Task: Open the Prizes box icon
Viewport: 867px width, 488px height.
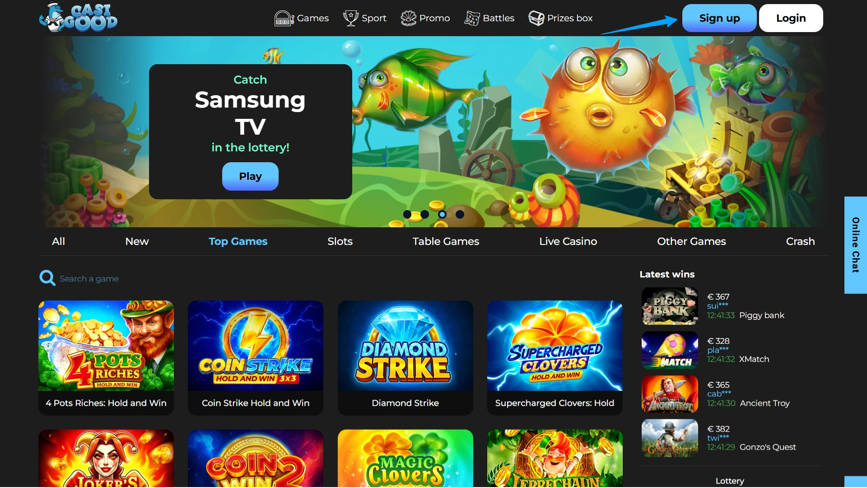Action: (x=536, y=18)
